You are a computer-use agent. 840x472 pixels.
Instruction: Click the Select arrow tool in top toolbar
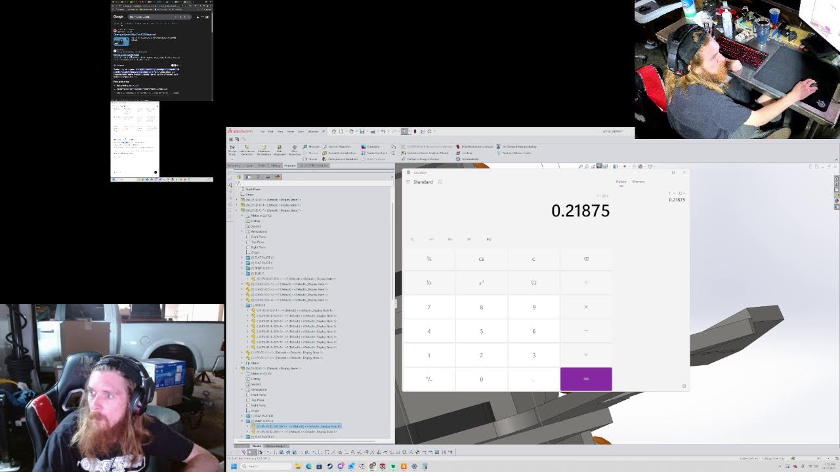404,131
